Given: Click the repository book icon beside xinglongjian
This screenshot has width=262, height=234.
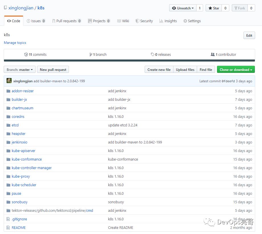Looking at the screenshot, I should tap(5, 8).
